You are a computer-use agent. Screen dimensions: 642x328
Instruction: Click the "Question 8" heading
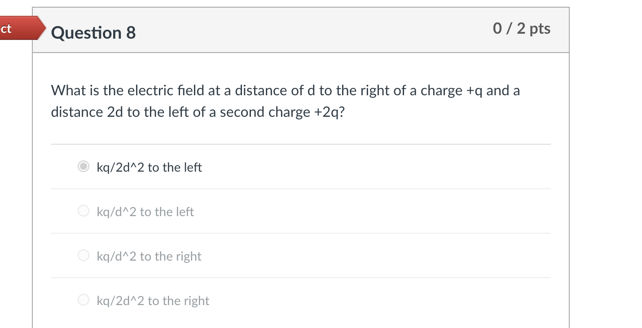pos(93,32)
